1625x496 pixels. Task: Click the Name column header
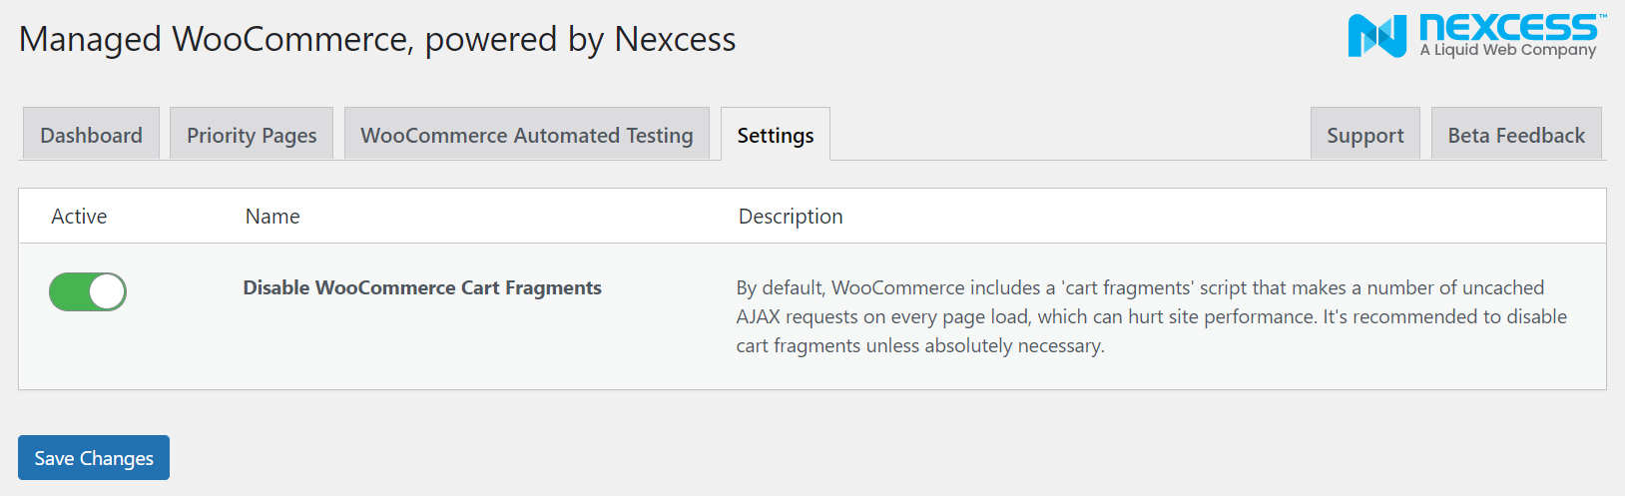(272, 217)
